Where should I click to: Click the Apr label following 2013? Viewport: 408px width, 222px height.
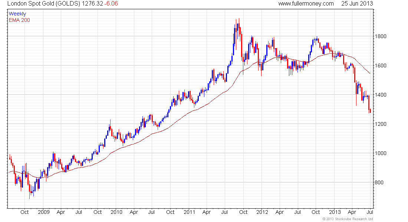pyautogui.click(x=352, y=212)
